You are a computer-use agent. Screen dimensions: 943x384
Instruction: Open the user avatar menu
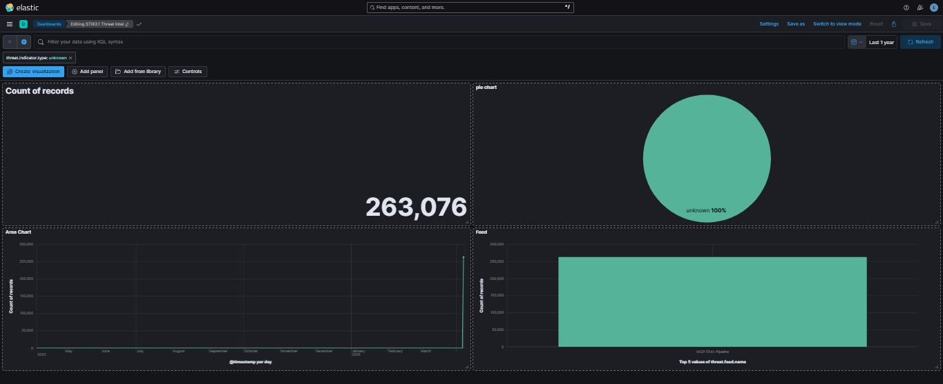tap(934, 8)
